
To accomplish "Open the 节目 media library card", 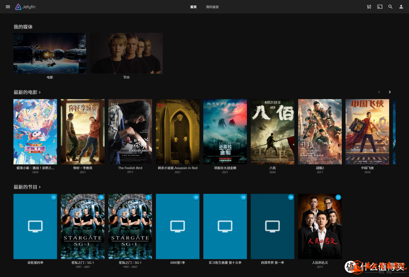I will click(x=126, y=53).
